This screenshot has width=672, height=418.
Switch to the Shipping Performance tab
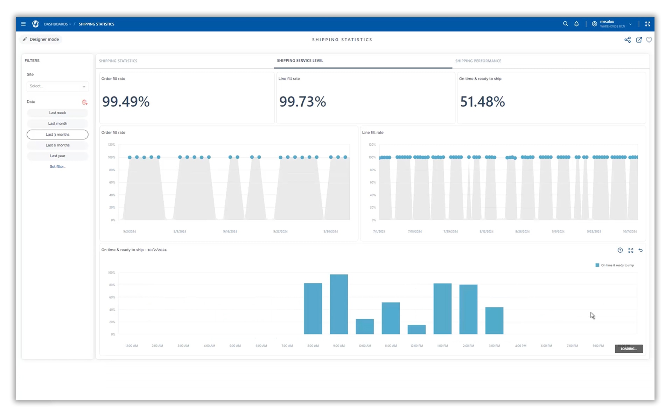[x=478, y=61]
